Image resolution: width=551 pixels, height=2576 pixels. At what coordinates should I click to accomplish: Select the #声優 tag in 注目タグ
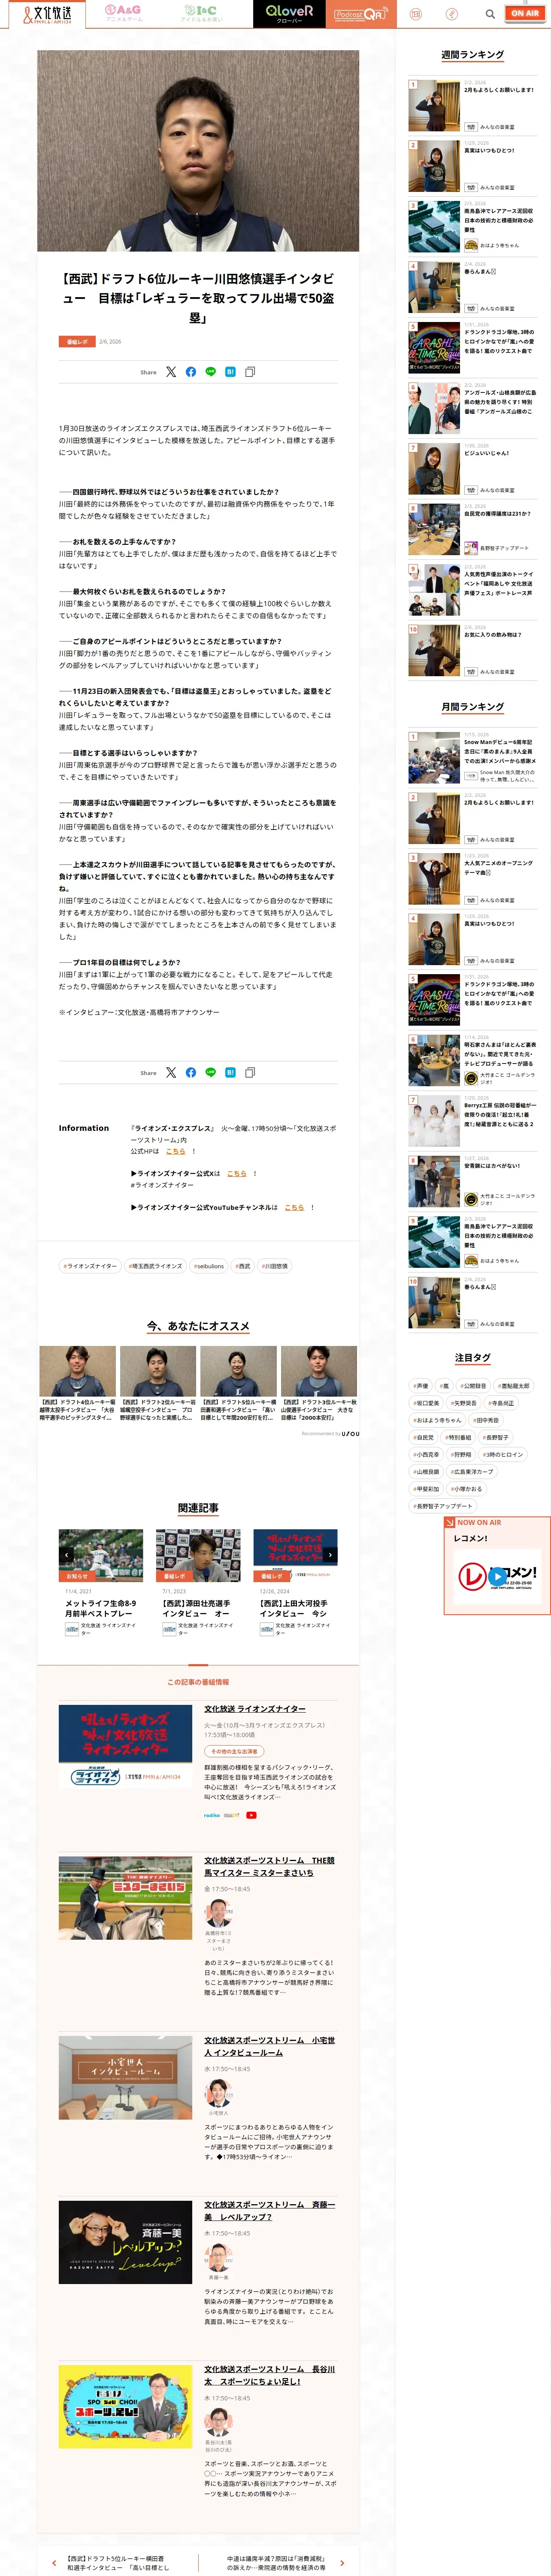click(x=422, y=1386)
